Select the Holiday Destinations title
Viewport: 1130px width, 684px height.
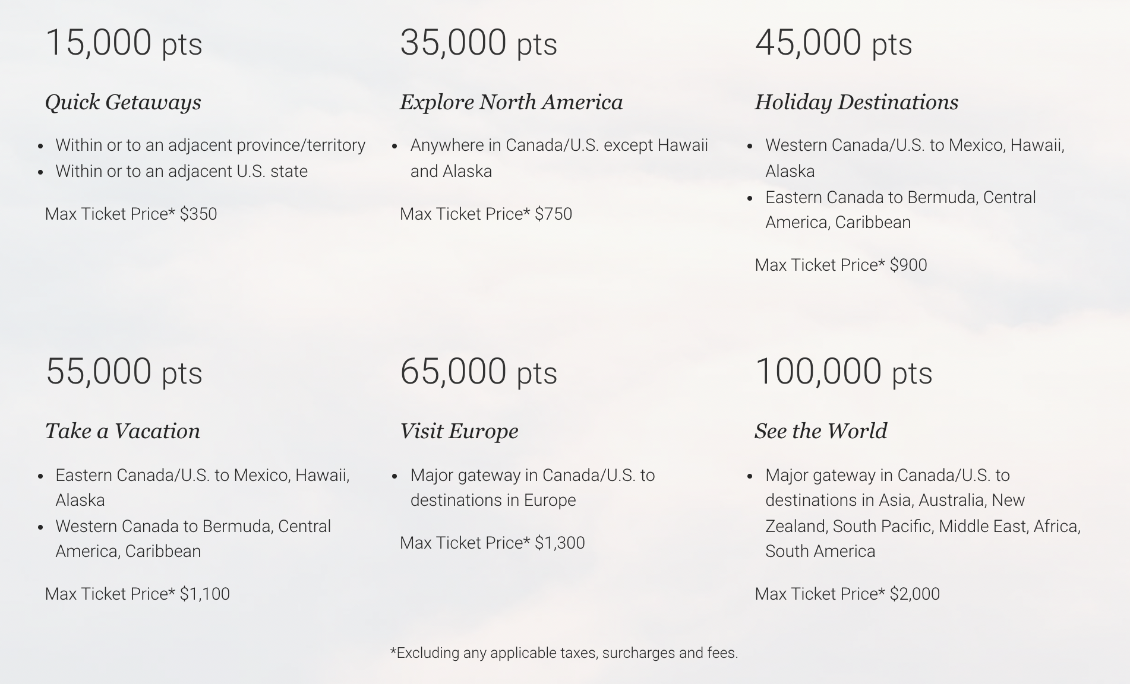856,102
